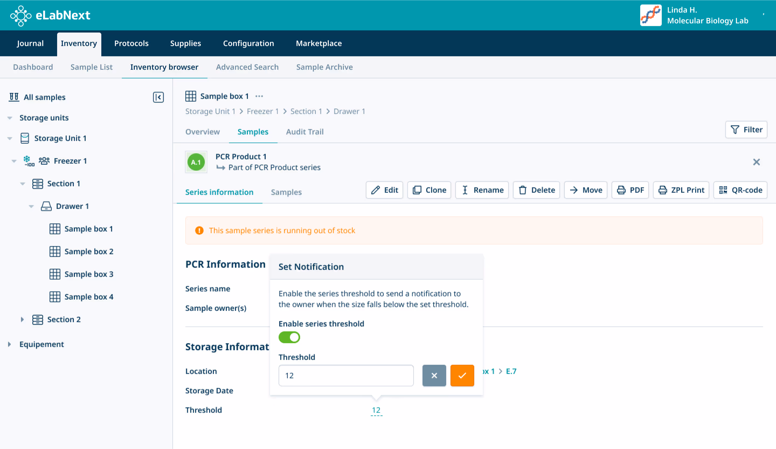Click the Drawer 1 breadcrumb link
Viewport: 776px width, 449px height.
[x=349, y=112]
